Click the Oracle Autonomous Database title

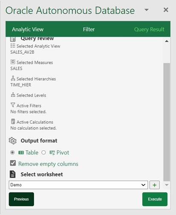(70, 10)
